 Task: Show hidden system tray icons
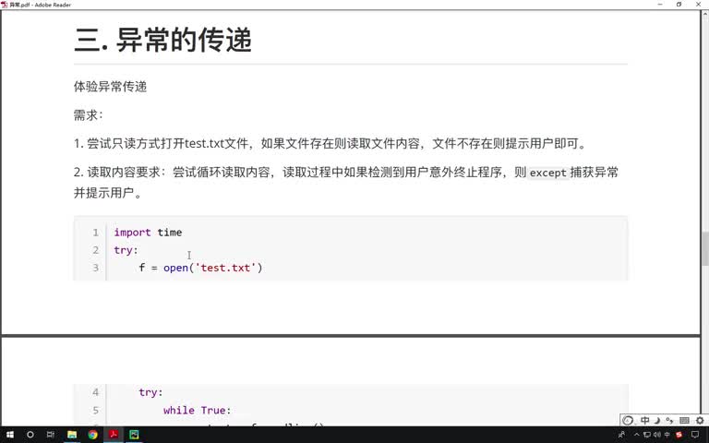click(x=637, y=435)
